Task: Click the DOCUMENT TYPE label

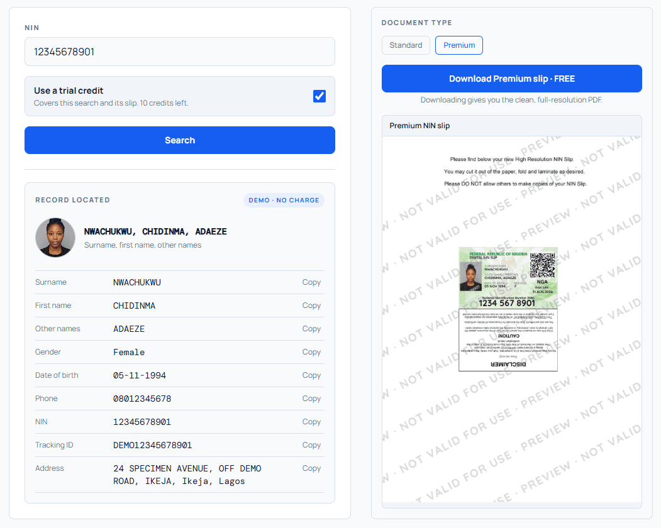Action: (x=416, y=23)
